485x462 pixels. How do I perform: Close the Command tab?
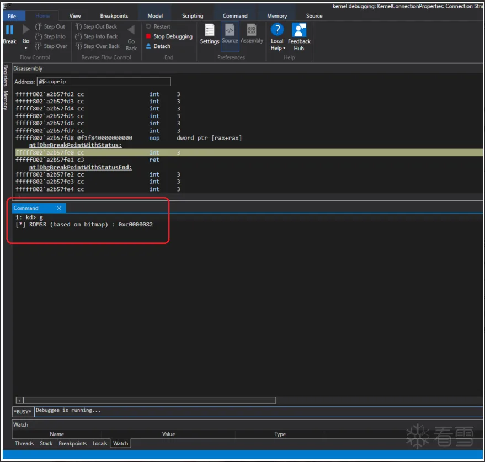pyautogui.click(x=59, y=208)
